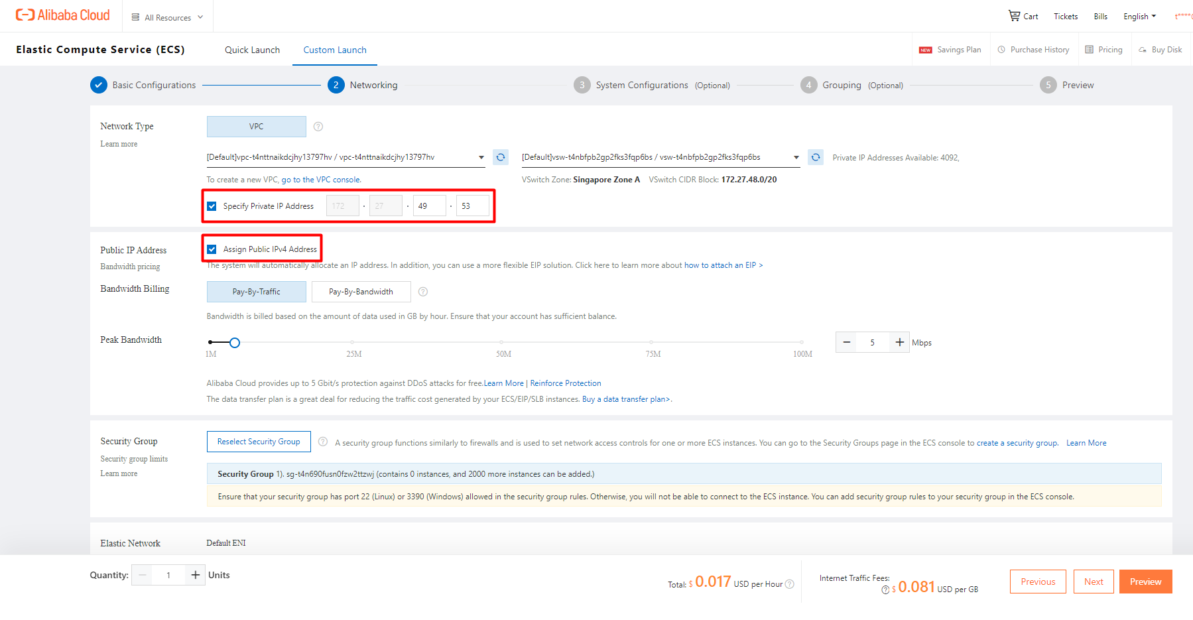Open the VPC console link

tap(320, 179)
